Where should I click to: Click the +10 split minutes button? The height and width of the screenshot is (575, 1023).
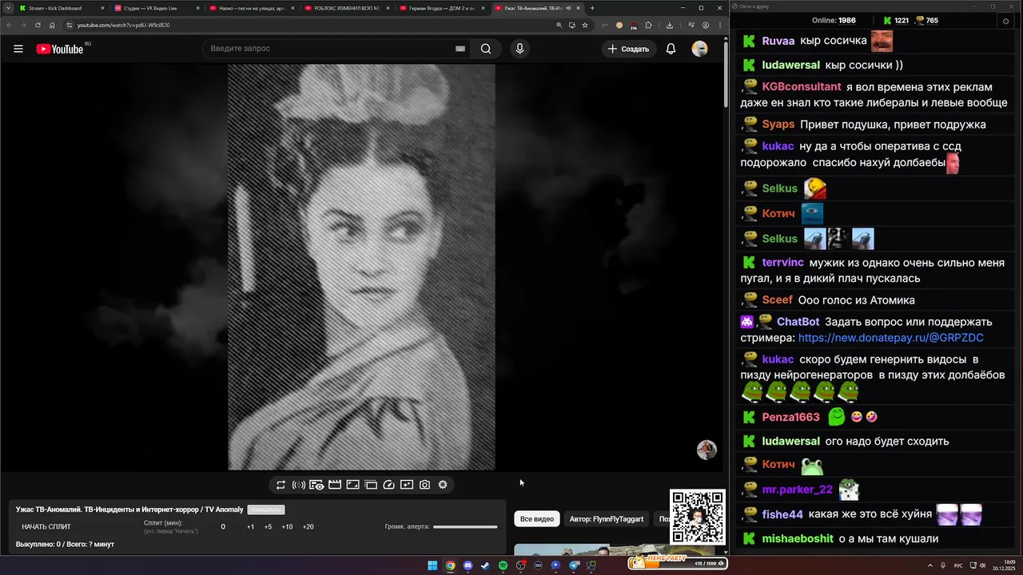coord(287,527)
